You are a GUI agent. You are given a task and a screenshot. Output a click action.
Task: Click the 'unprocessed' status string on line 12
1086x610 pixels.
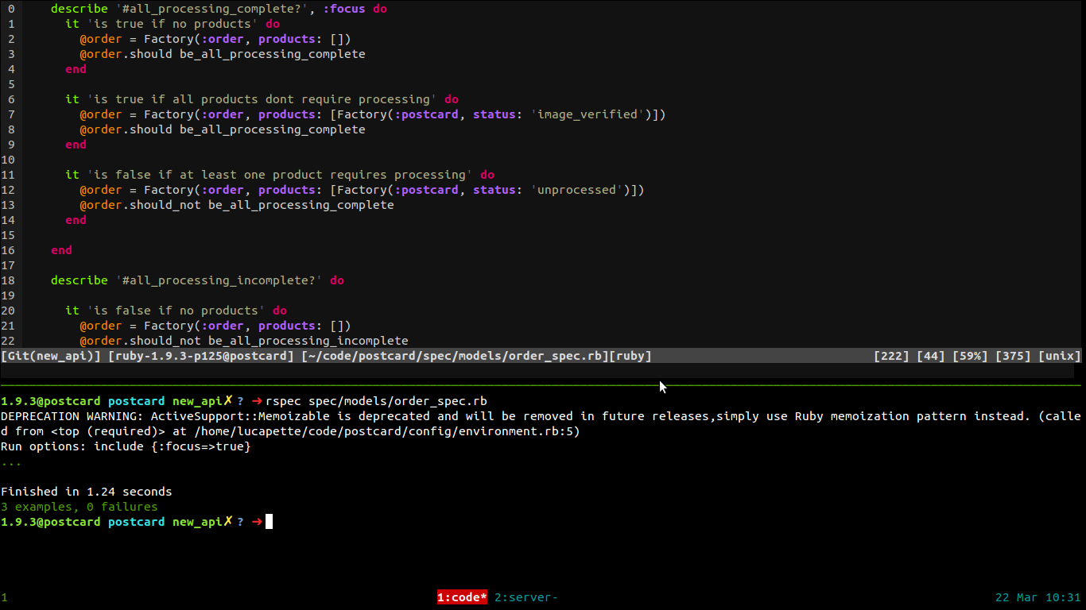pyautogui.click(x=577, y=190)
